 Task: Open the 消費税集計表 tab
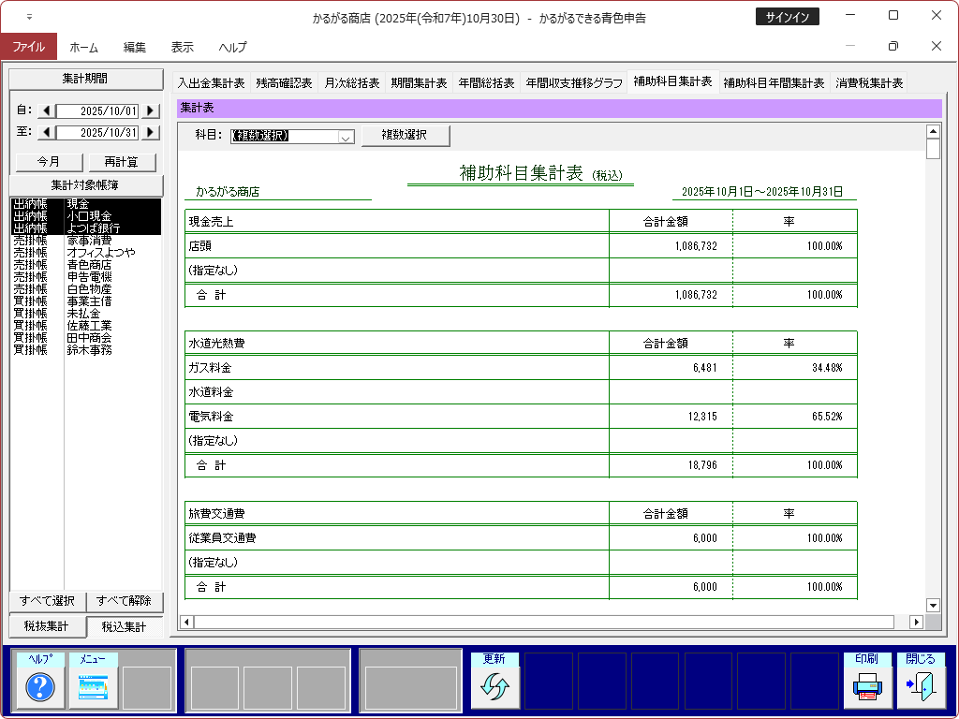[x=869, y=83]
